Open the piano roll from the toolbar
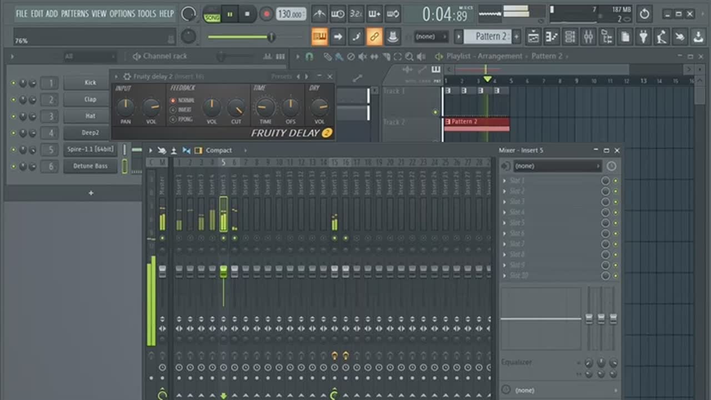This screenshot has width=711, height=400. [x=551, y=37]
